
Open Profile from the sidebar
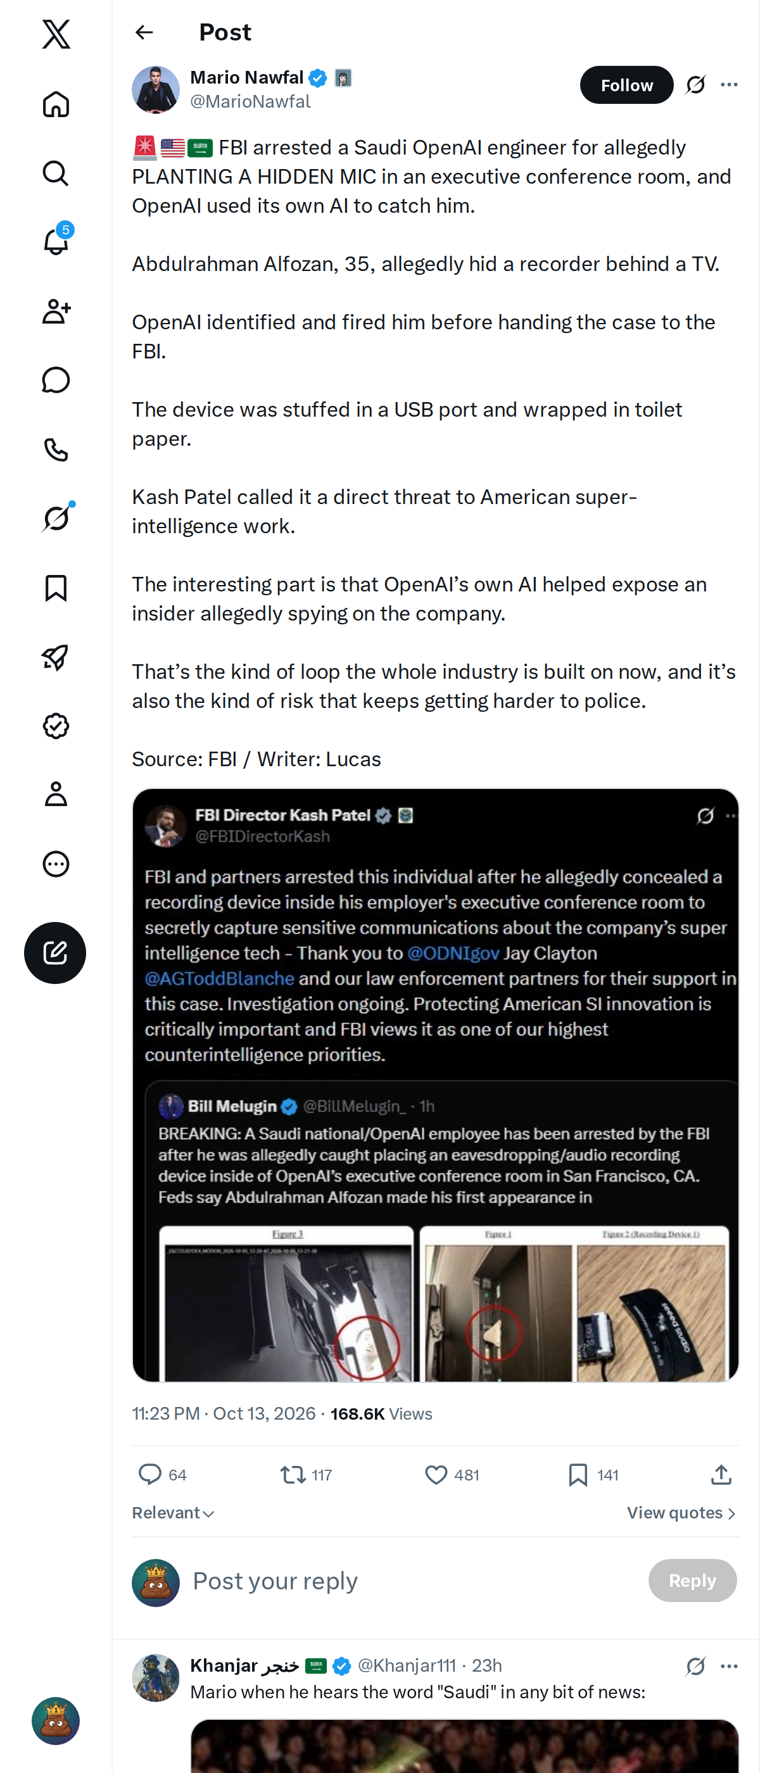click(x=56, y=793)
